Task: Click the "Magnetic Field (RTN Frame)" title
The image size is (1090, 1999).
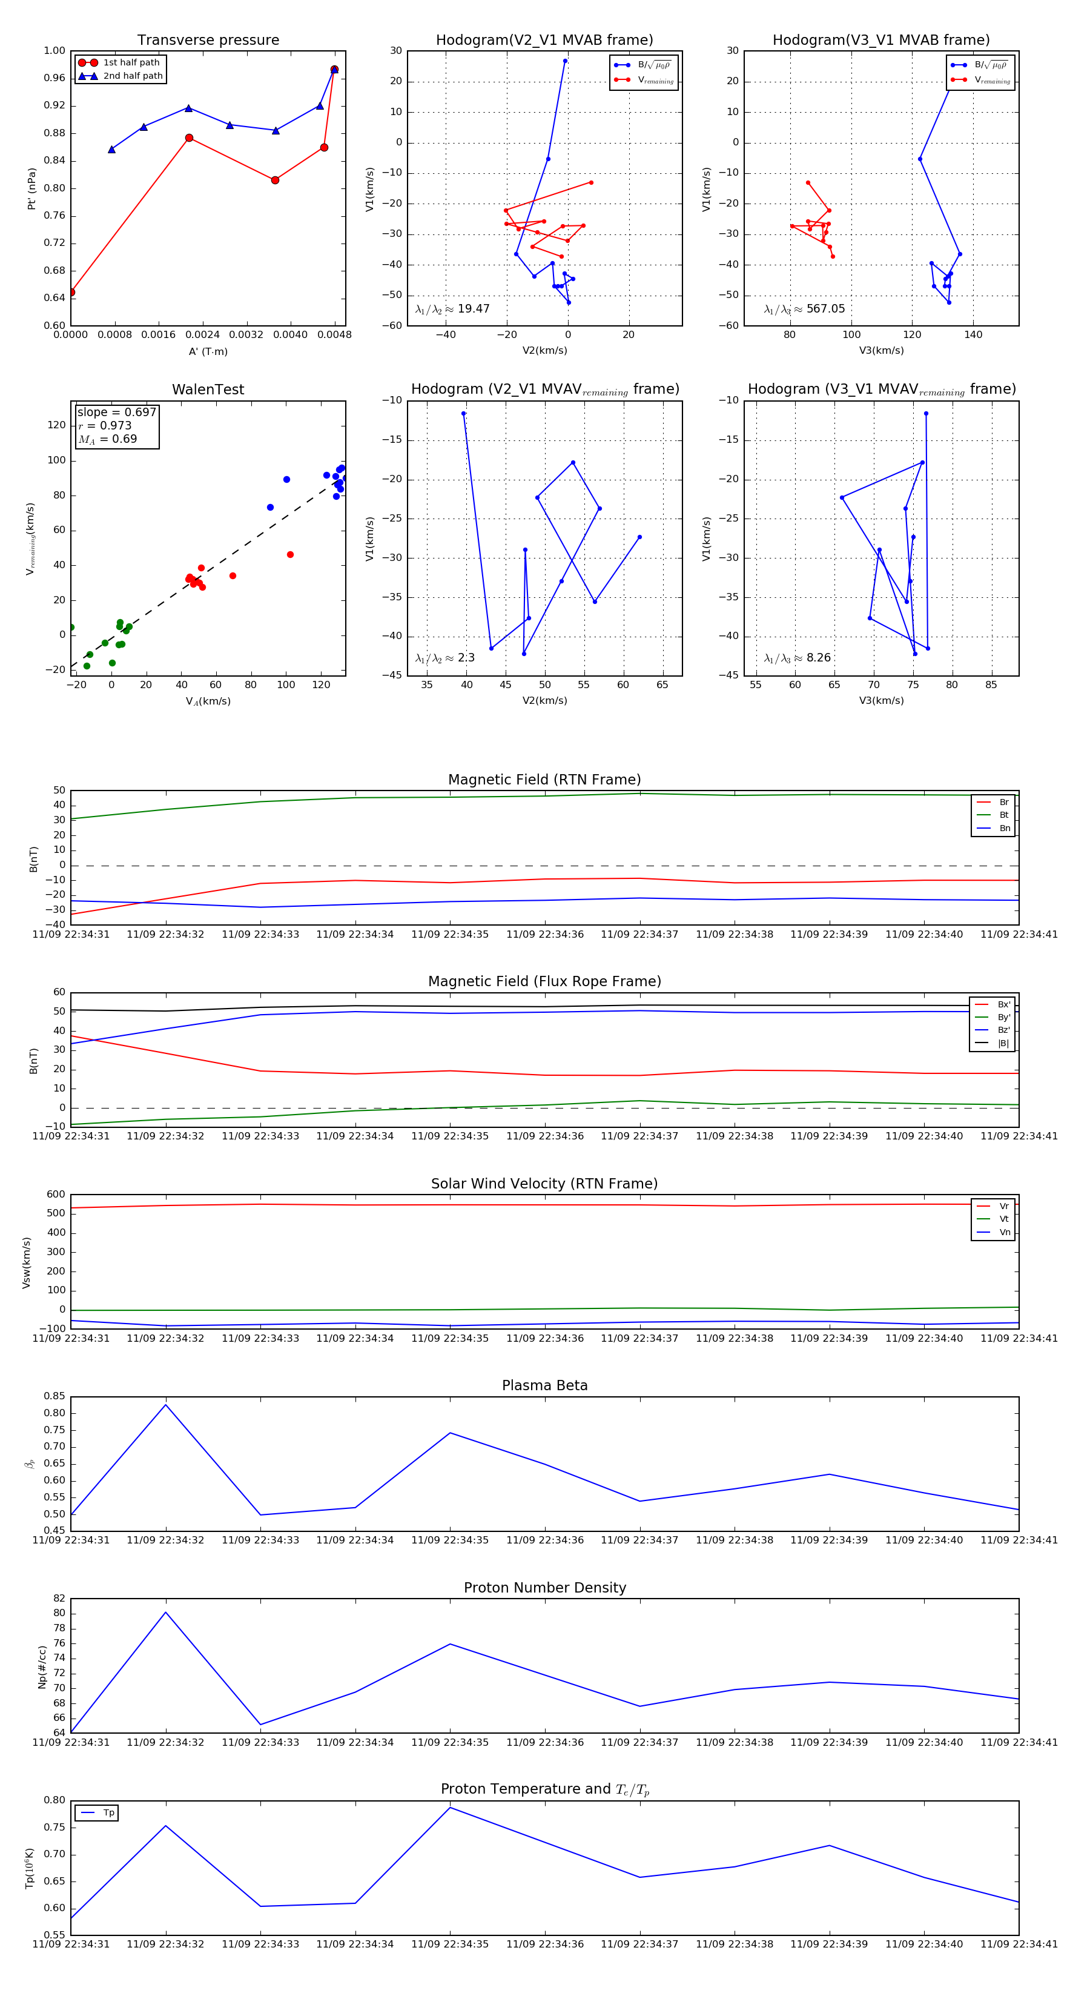Action: pos(544,780)
